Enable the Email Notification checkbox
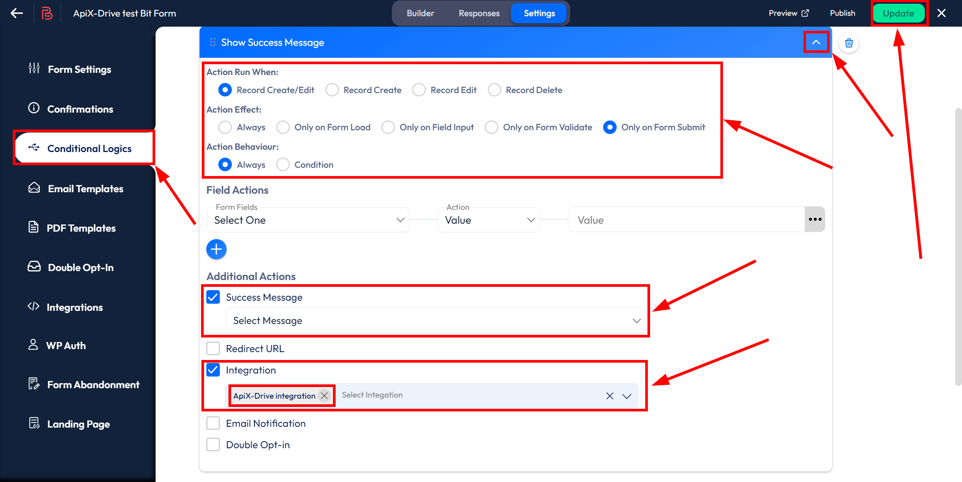962x482 pixels. pyautogui.click(x=213, y=423)
